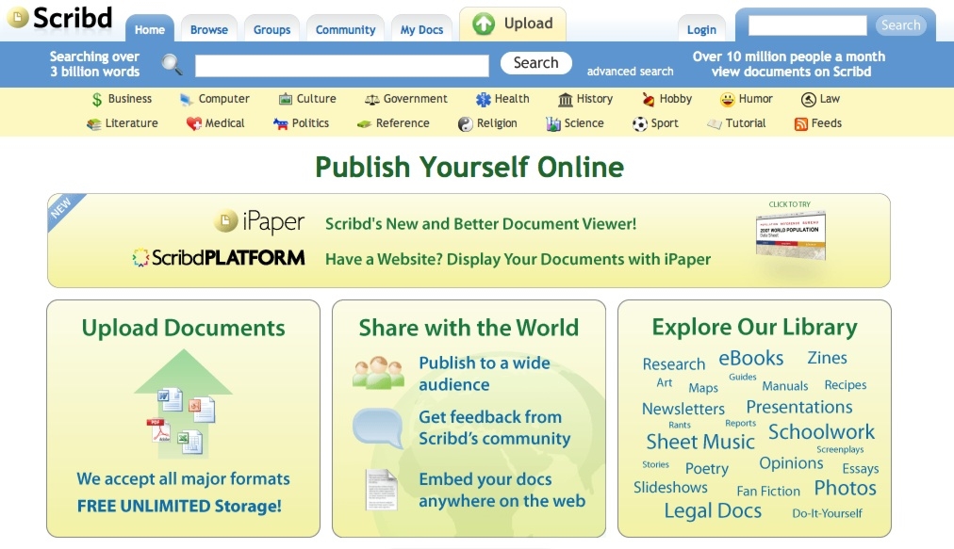Click the Religion yin-yang icon
The image size is (954, 549).
[465, 124]
